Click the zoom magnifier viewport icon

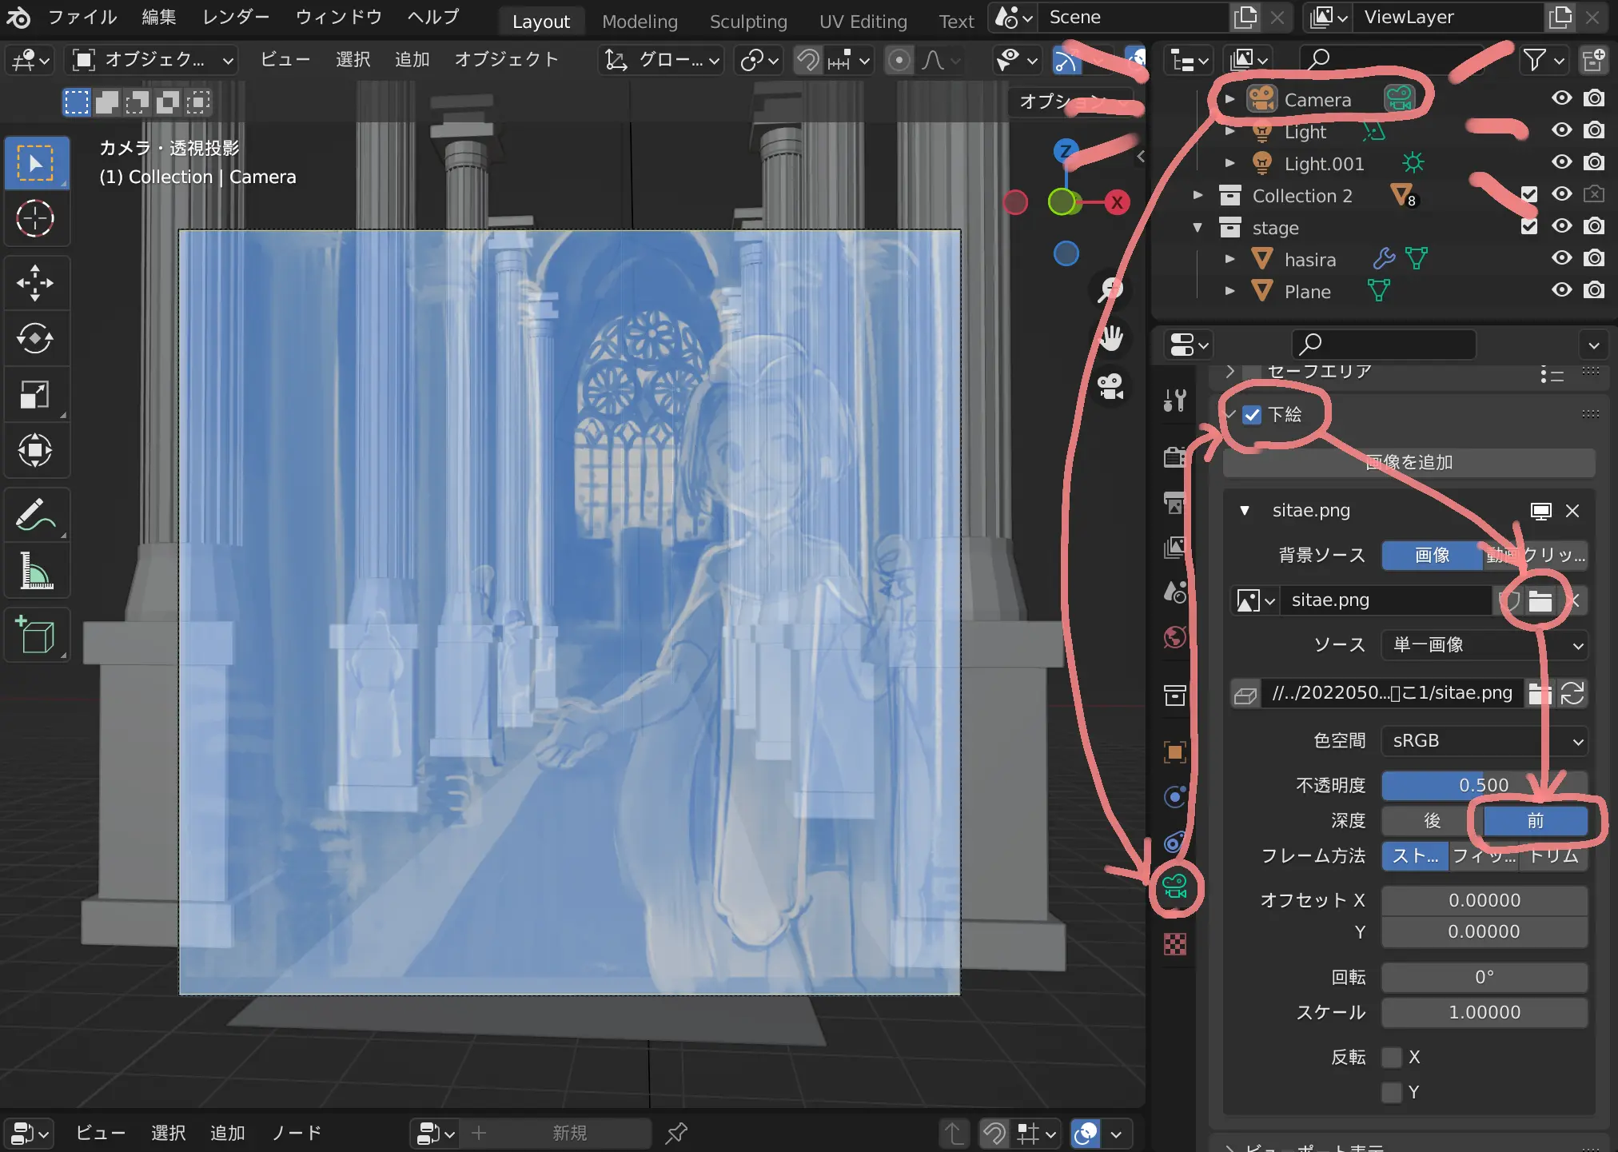point(1110,290)
